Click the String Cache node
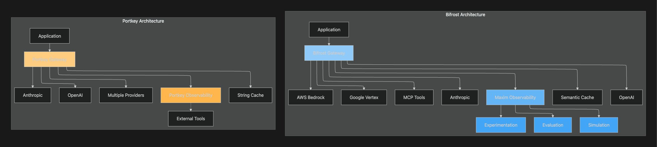The width and height of the screenshot is (657, 147). (x=250, y=95)
